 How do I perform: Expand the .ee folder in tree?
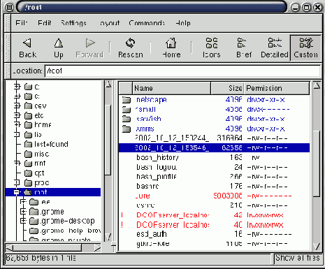click(x=23, y=202)
